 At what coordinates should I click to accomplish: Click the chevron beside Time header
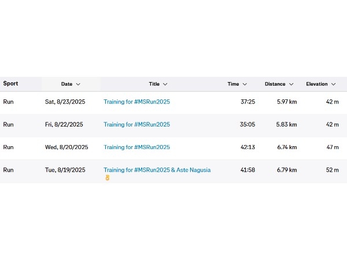[x=245, y=84]
